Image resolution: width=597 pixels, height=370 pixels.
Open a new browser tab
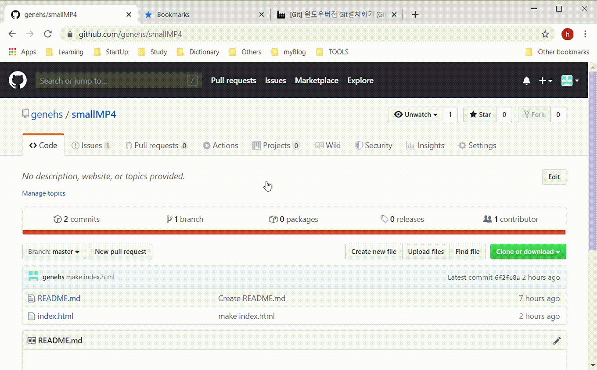point(415,14)
